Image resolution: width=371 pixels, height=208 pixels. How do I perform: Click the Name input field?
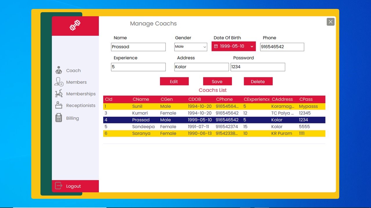[x=138, y=47]
